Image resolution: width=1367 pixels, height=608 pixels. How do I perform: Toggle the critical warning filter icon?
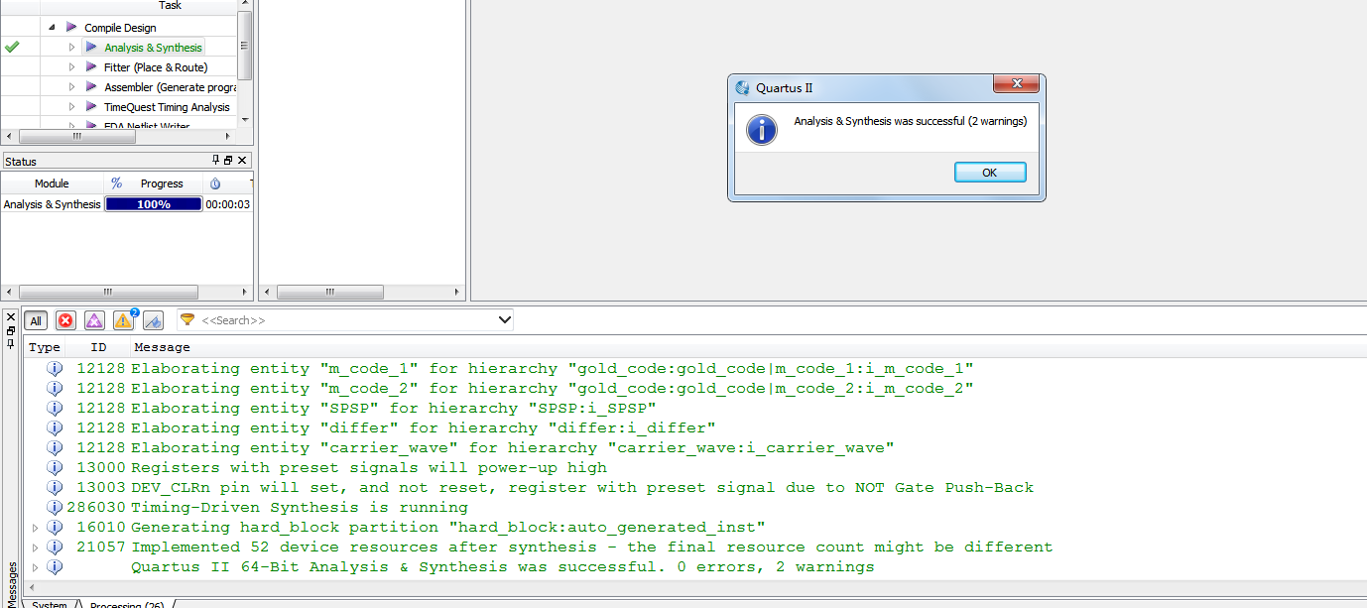94,320
